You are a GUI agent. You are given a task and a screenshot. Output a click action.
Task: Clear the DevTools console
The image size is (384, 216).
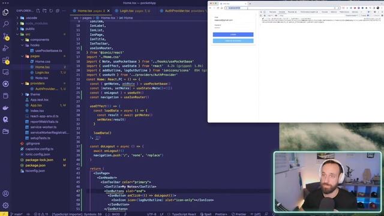click(265, 16)
